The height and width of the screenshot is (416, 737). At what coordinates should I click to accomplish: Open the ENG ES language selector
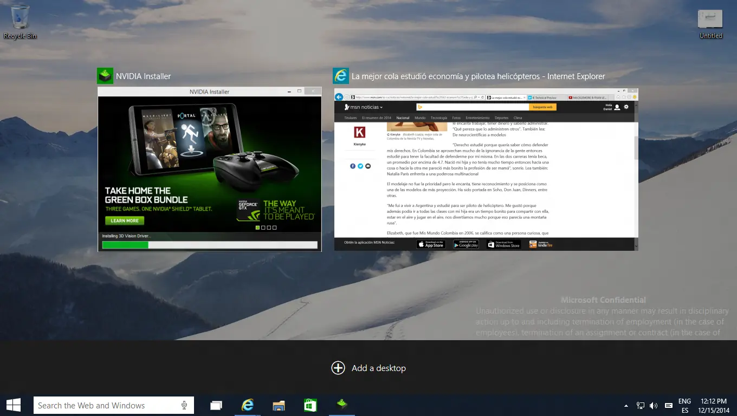(x=684, y=406)
